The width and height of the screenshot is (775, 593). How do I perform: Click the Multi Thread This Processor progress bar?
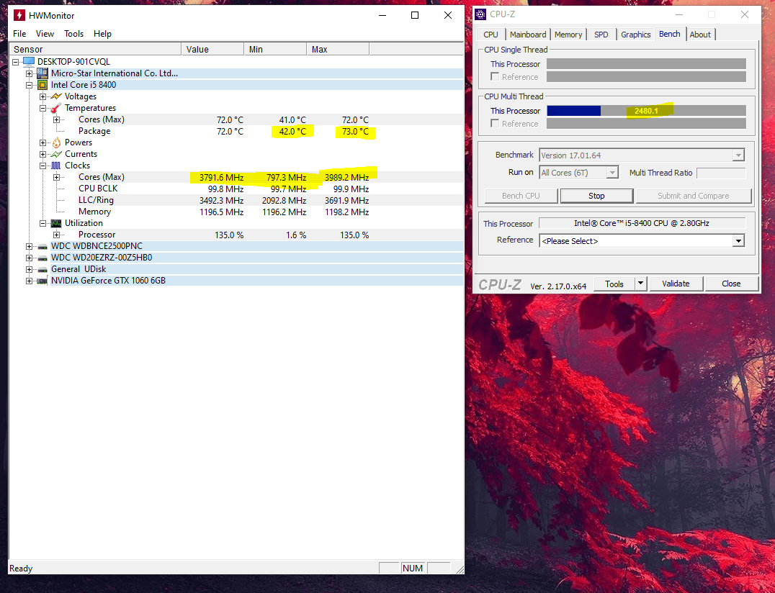coord(646,111)
